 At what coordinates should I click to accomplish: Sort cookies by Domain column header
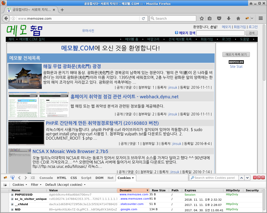pos(133,190)
